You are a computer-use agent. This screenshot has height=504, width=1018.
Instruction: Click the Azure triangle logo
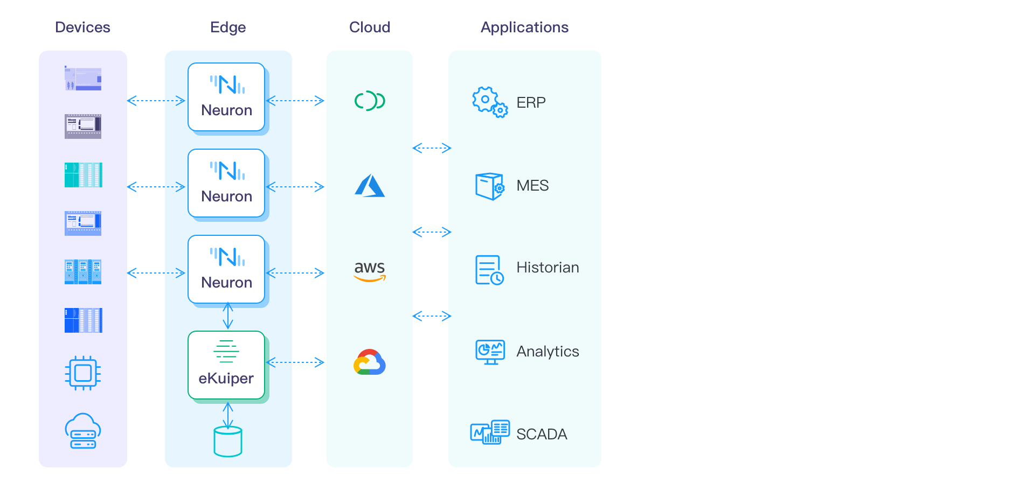(370, 185)
